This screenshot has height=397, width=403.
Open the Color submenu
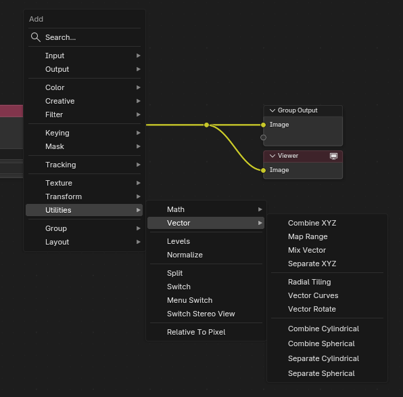tap(85, 87)
